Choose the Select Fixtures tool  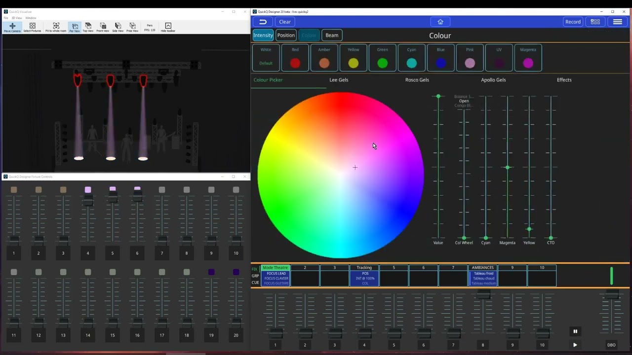[x=32, y=28]
